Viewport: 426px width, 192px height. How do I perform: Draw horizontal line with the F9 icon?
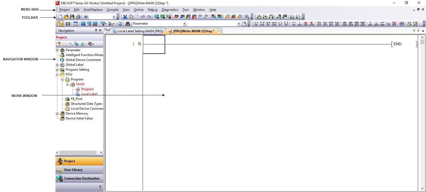(x=294, y=24)
